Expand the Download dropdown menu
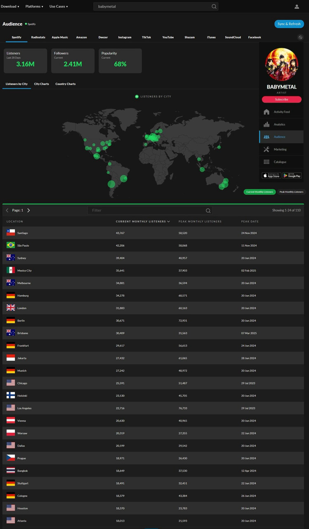The width and height of the screenshot is (309, 529). (10, 7)
